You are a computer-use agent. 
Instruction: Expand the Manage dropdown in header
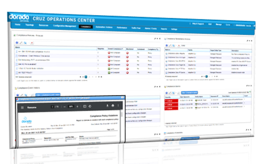tap(219, 24)
